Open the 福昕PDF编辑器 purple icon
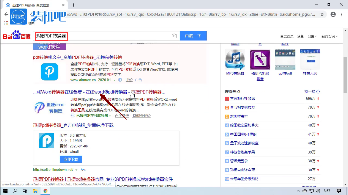This screenshot has width=348, height=195. (260, 59)
